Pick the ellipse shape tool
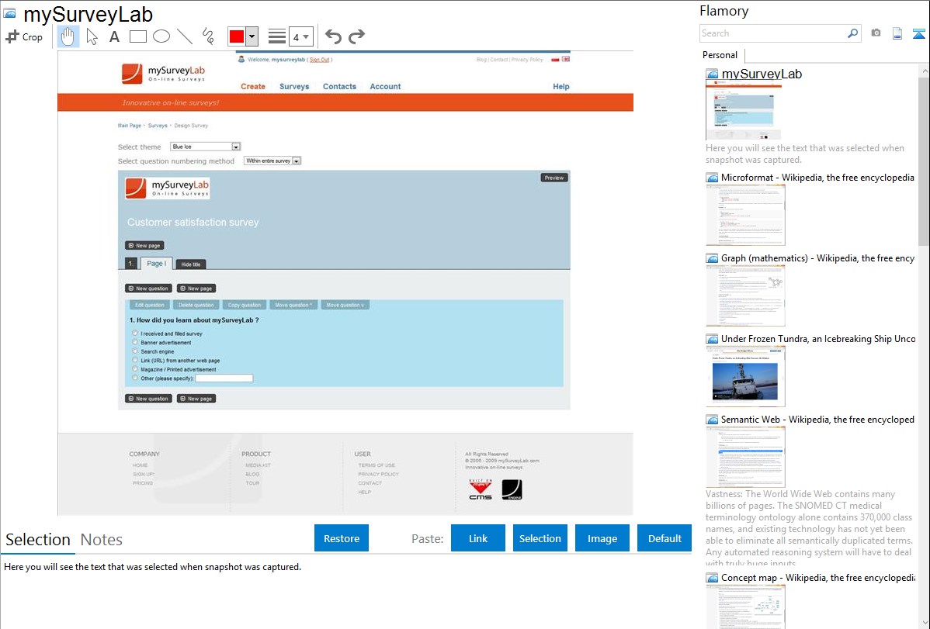 tap(161, 36)
